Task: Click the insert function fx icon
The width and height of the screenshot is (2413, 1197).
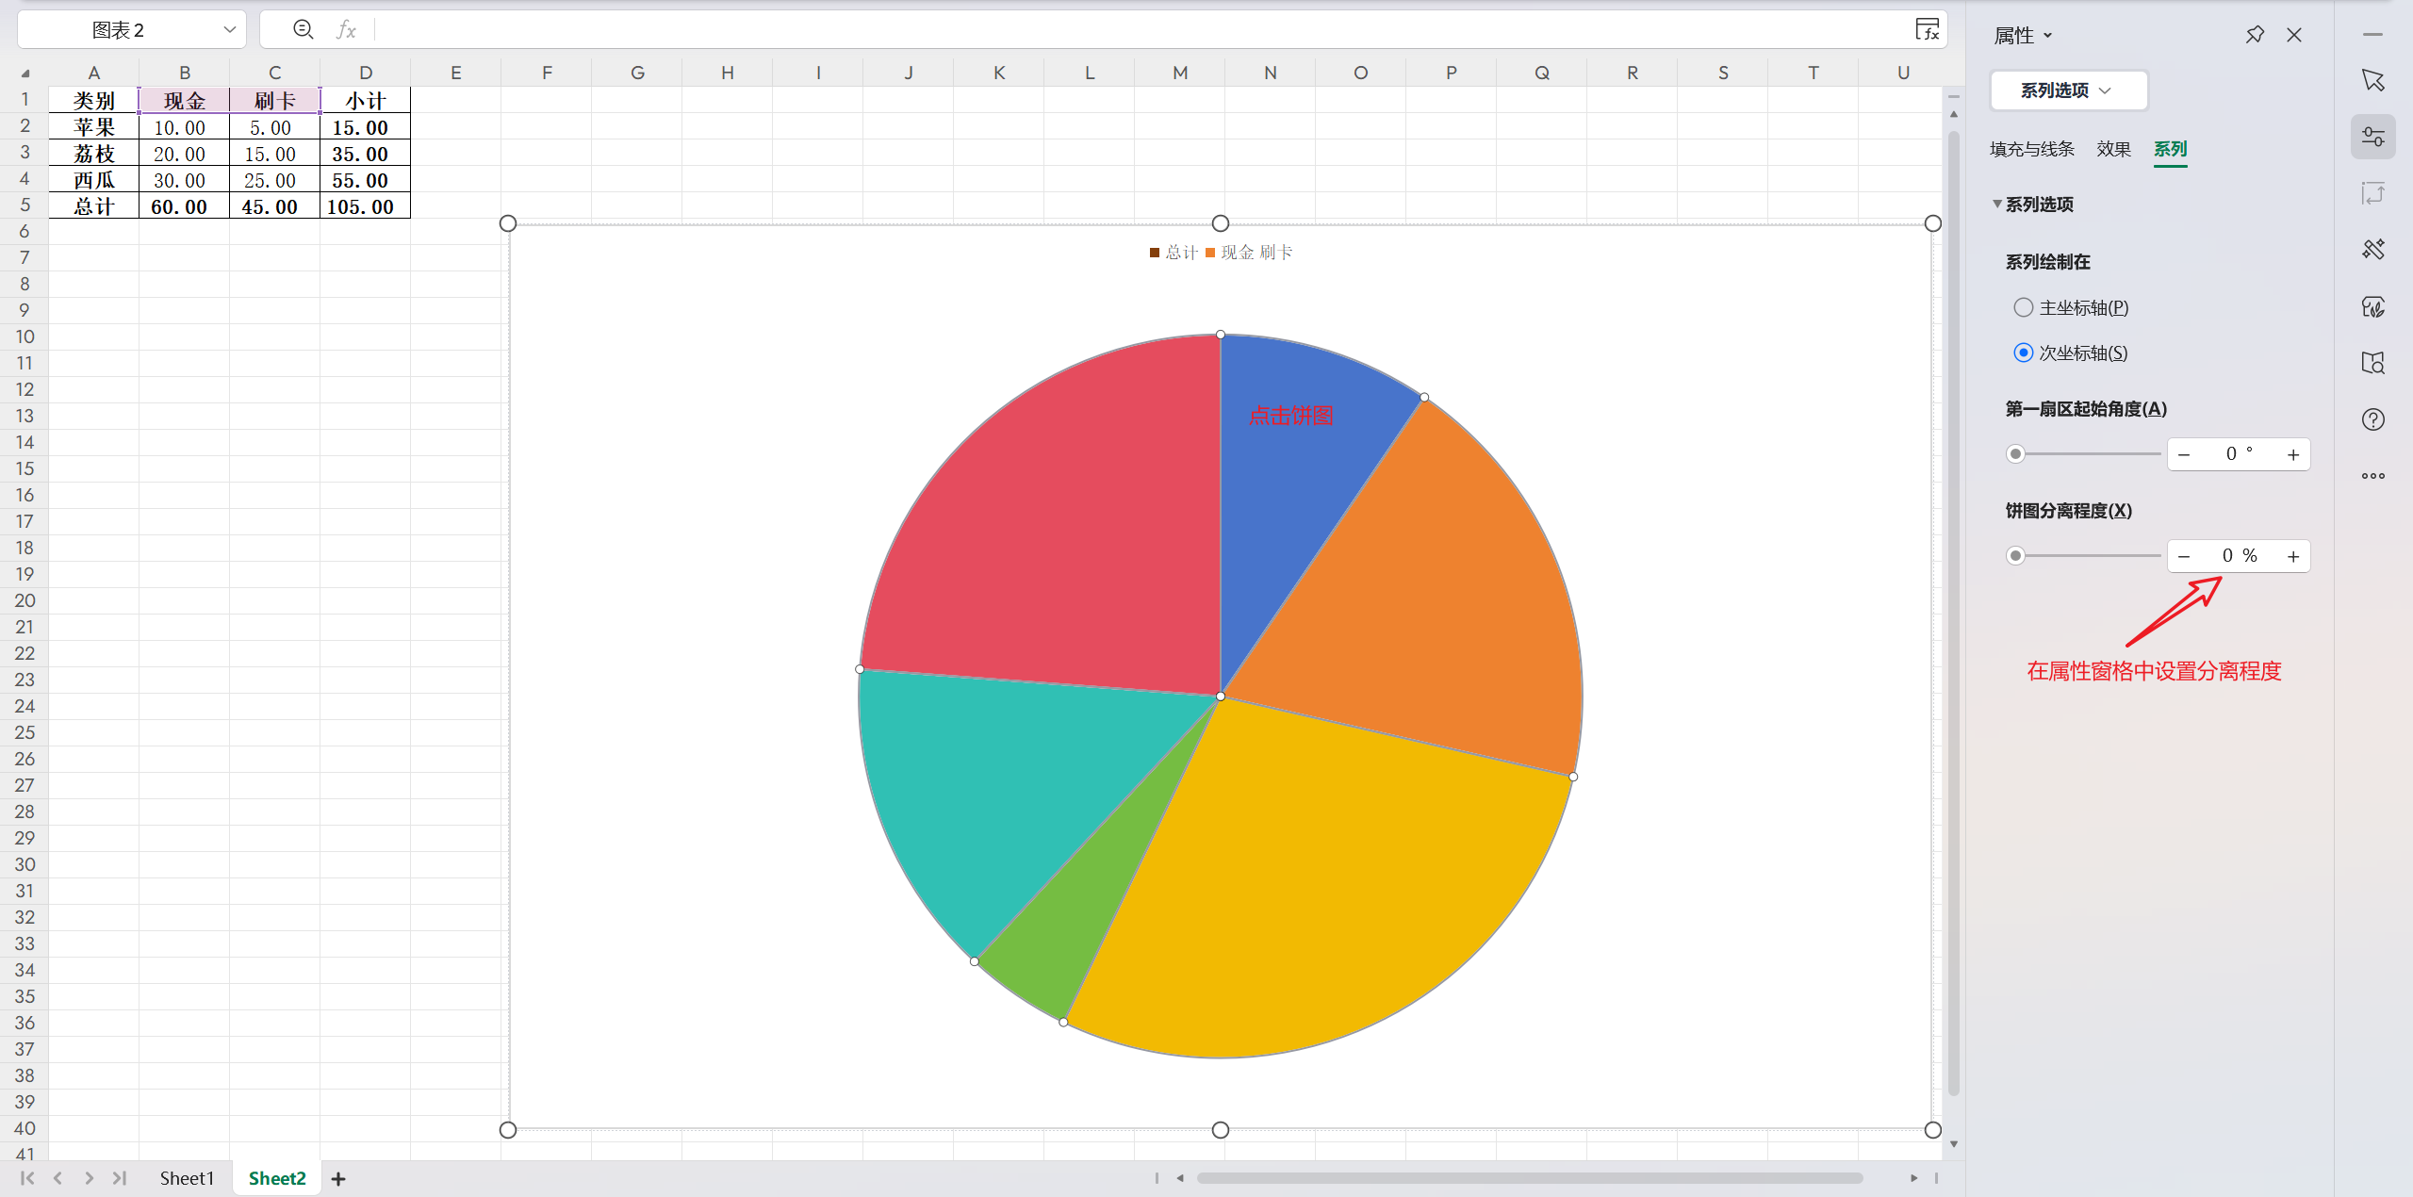Action: [x=346, y=30]
